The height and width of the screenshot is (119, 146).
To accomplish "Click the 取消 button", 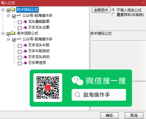I will click(x=134, y=115).
